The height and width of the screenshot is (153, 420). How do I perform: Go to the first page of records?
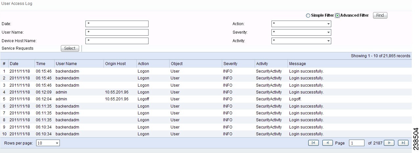pos(313,143)
